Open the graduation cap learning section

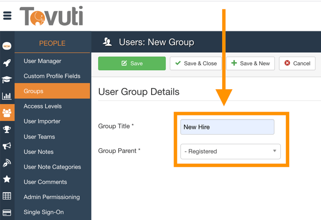7,79
